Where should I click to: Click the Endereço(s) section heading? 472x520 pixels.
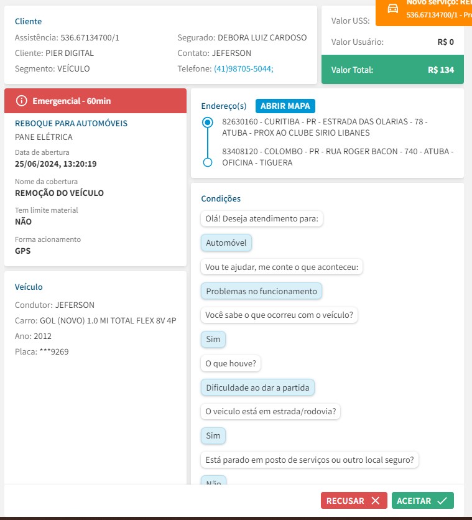tap(224, 106)
